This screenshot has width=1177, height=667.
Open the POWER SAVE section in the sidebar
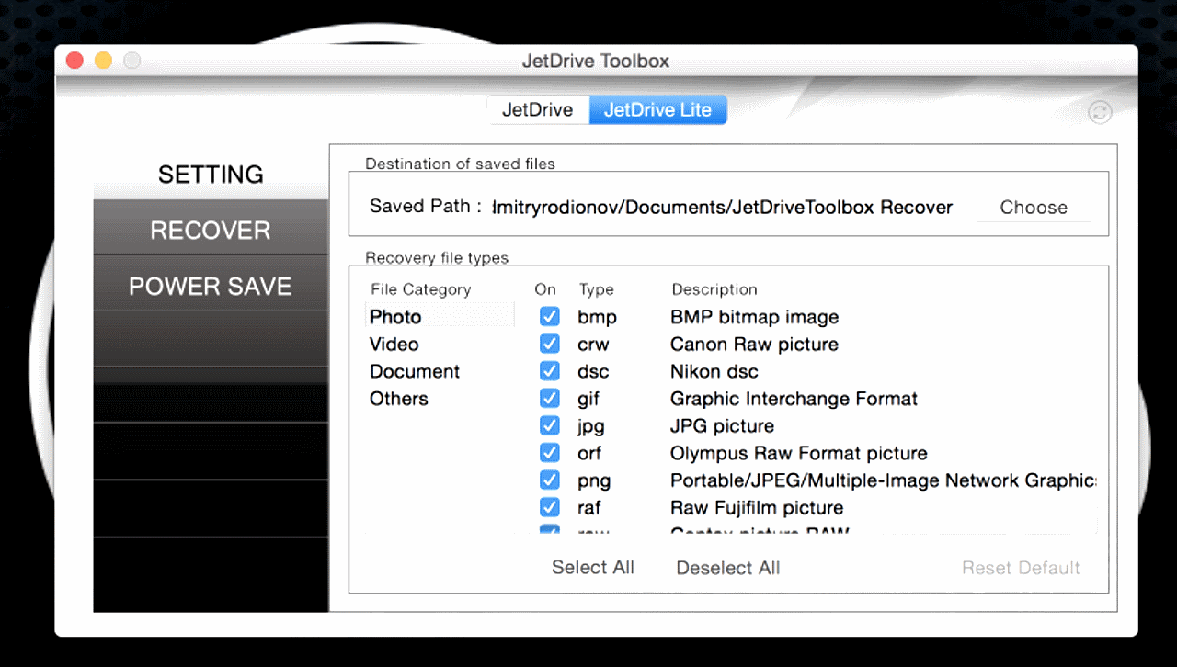(x=211, y=286)
